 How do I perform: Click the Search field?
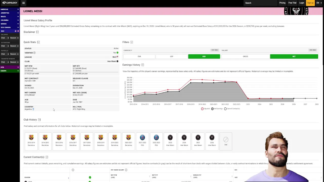(261, 3)
